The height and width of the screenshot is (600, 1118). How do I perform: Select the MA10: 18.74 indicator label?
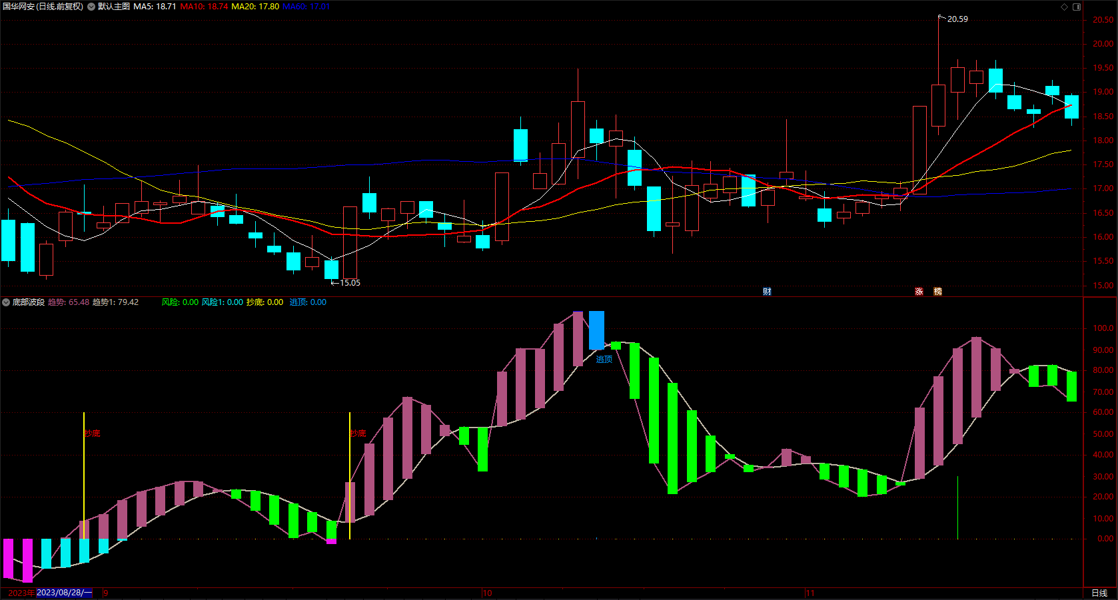(x=204, y=7)
